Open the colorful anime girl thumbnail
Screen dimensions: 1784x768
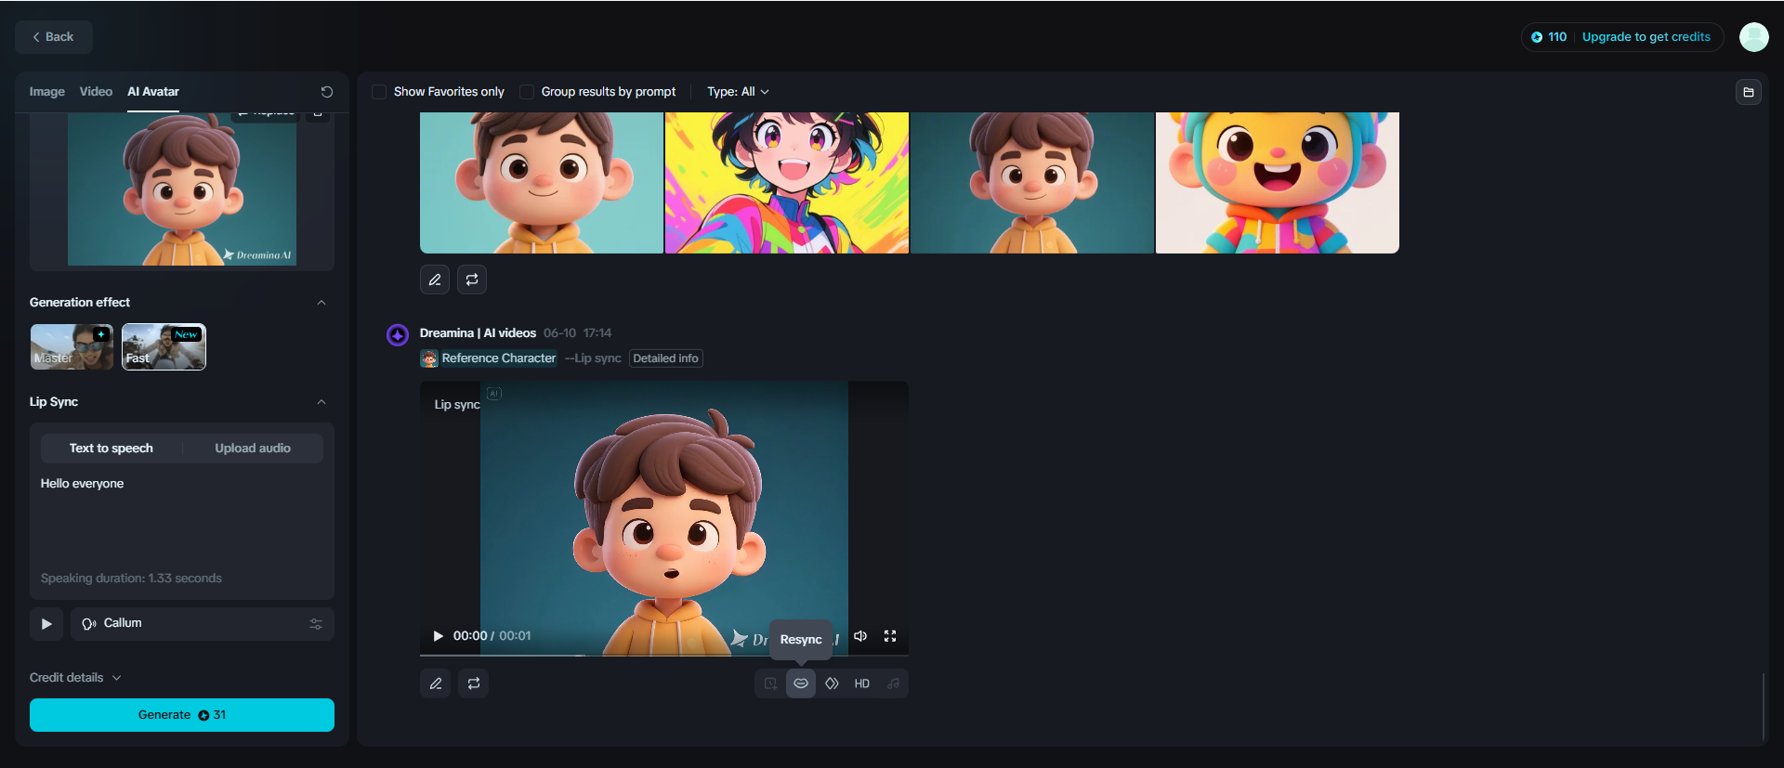pos(787,183)
